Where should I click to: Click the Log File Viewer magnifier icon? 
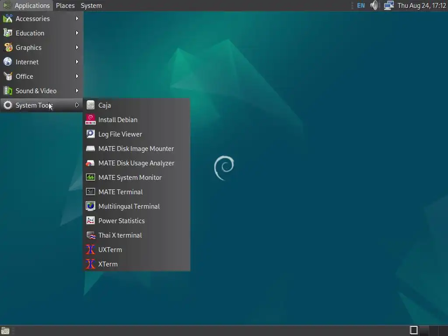pos(91,134)
